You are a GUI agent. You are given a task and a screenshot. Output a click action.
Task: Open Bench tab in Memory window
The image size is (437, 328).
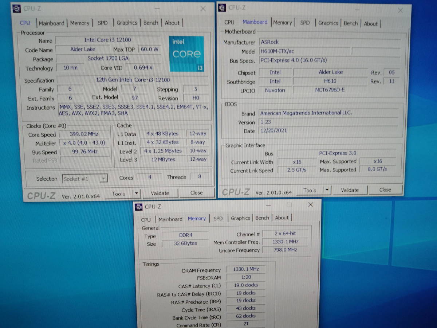(262, 218)
